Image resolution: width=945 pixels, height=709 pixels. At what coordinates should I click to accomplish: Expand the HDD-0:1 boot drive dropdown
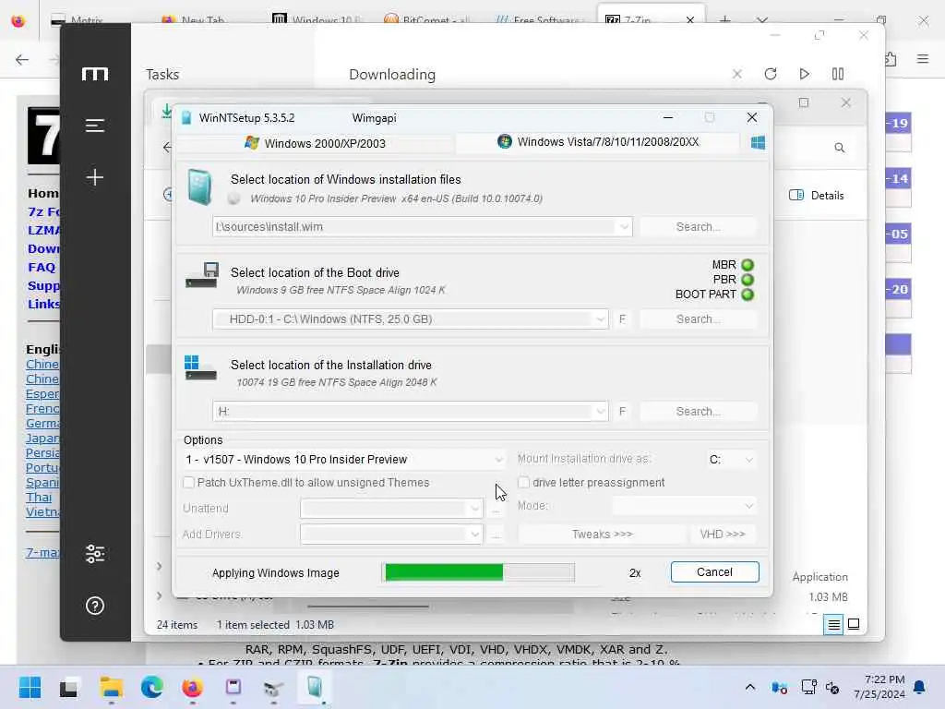pyautogui.click(x=600, y=319)
